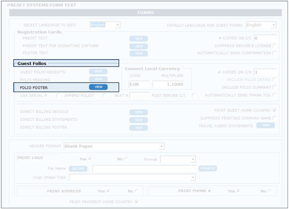
Task: Select No radio for Print Logo
Action: [126, 159]
